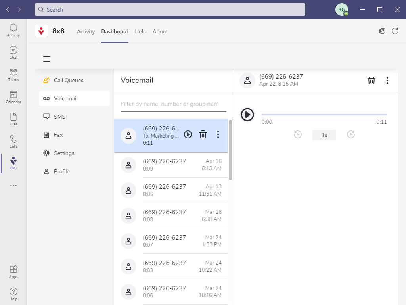The height and width of the screenshot is (305, 406).
Task: Rewind voicemail using the skip-back icon
Action: pos(298,135)
